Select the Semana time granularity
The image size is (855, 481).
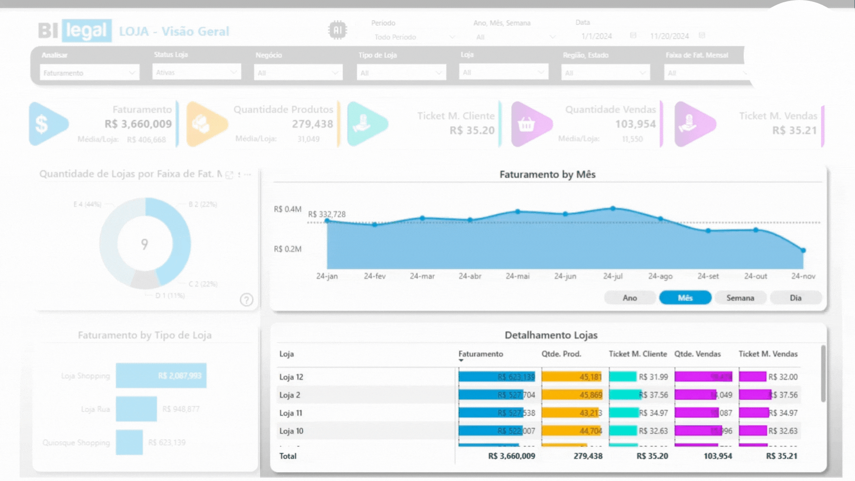point(740,298)
